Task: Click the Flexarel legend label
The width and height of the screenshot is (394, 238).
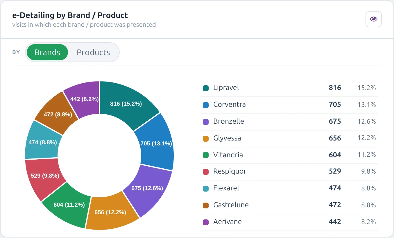Action: (x=226, y=188)
